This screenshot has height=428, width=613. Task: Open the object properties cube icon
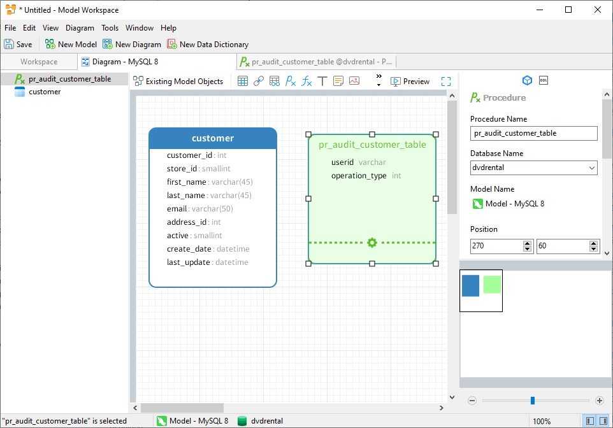(527, 80)
